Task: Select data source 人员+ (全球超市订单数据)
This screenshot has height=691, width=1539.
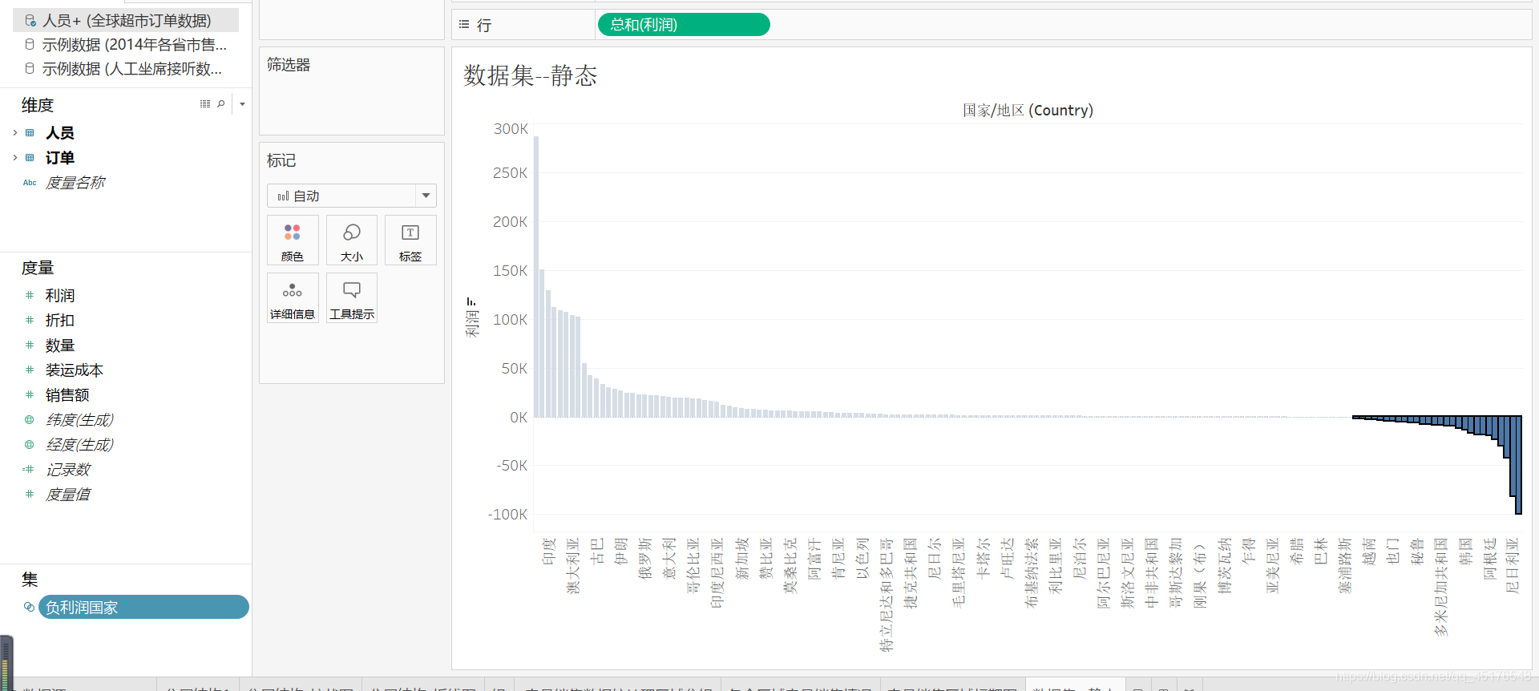Action: tap(127, 21)
